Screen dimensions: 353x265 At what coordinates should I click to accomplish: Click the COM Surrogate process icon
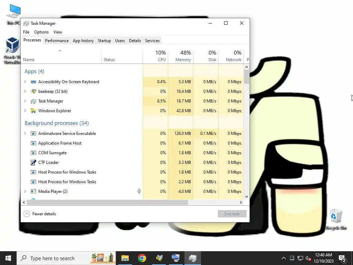33,153
